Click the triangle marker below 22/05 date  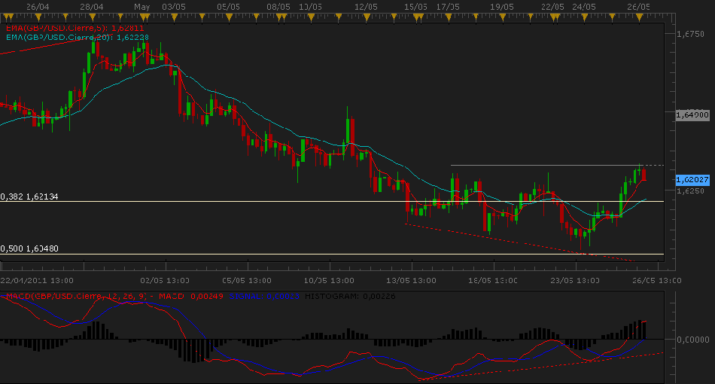coord(552,15)
